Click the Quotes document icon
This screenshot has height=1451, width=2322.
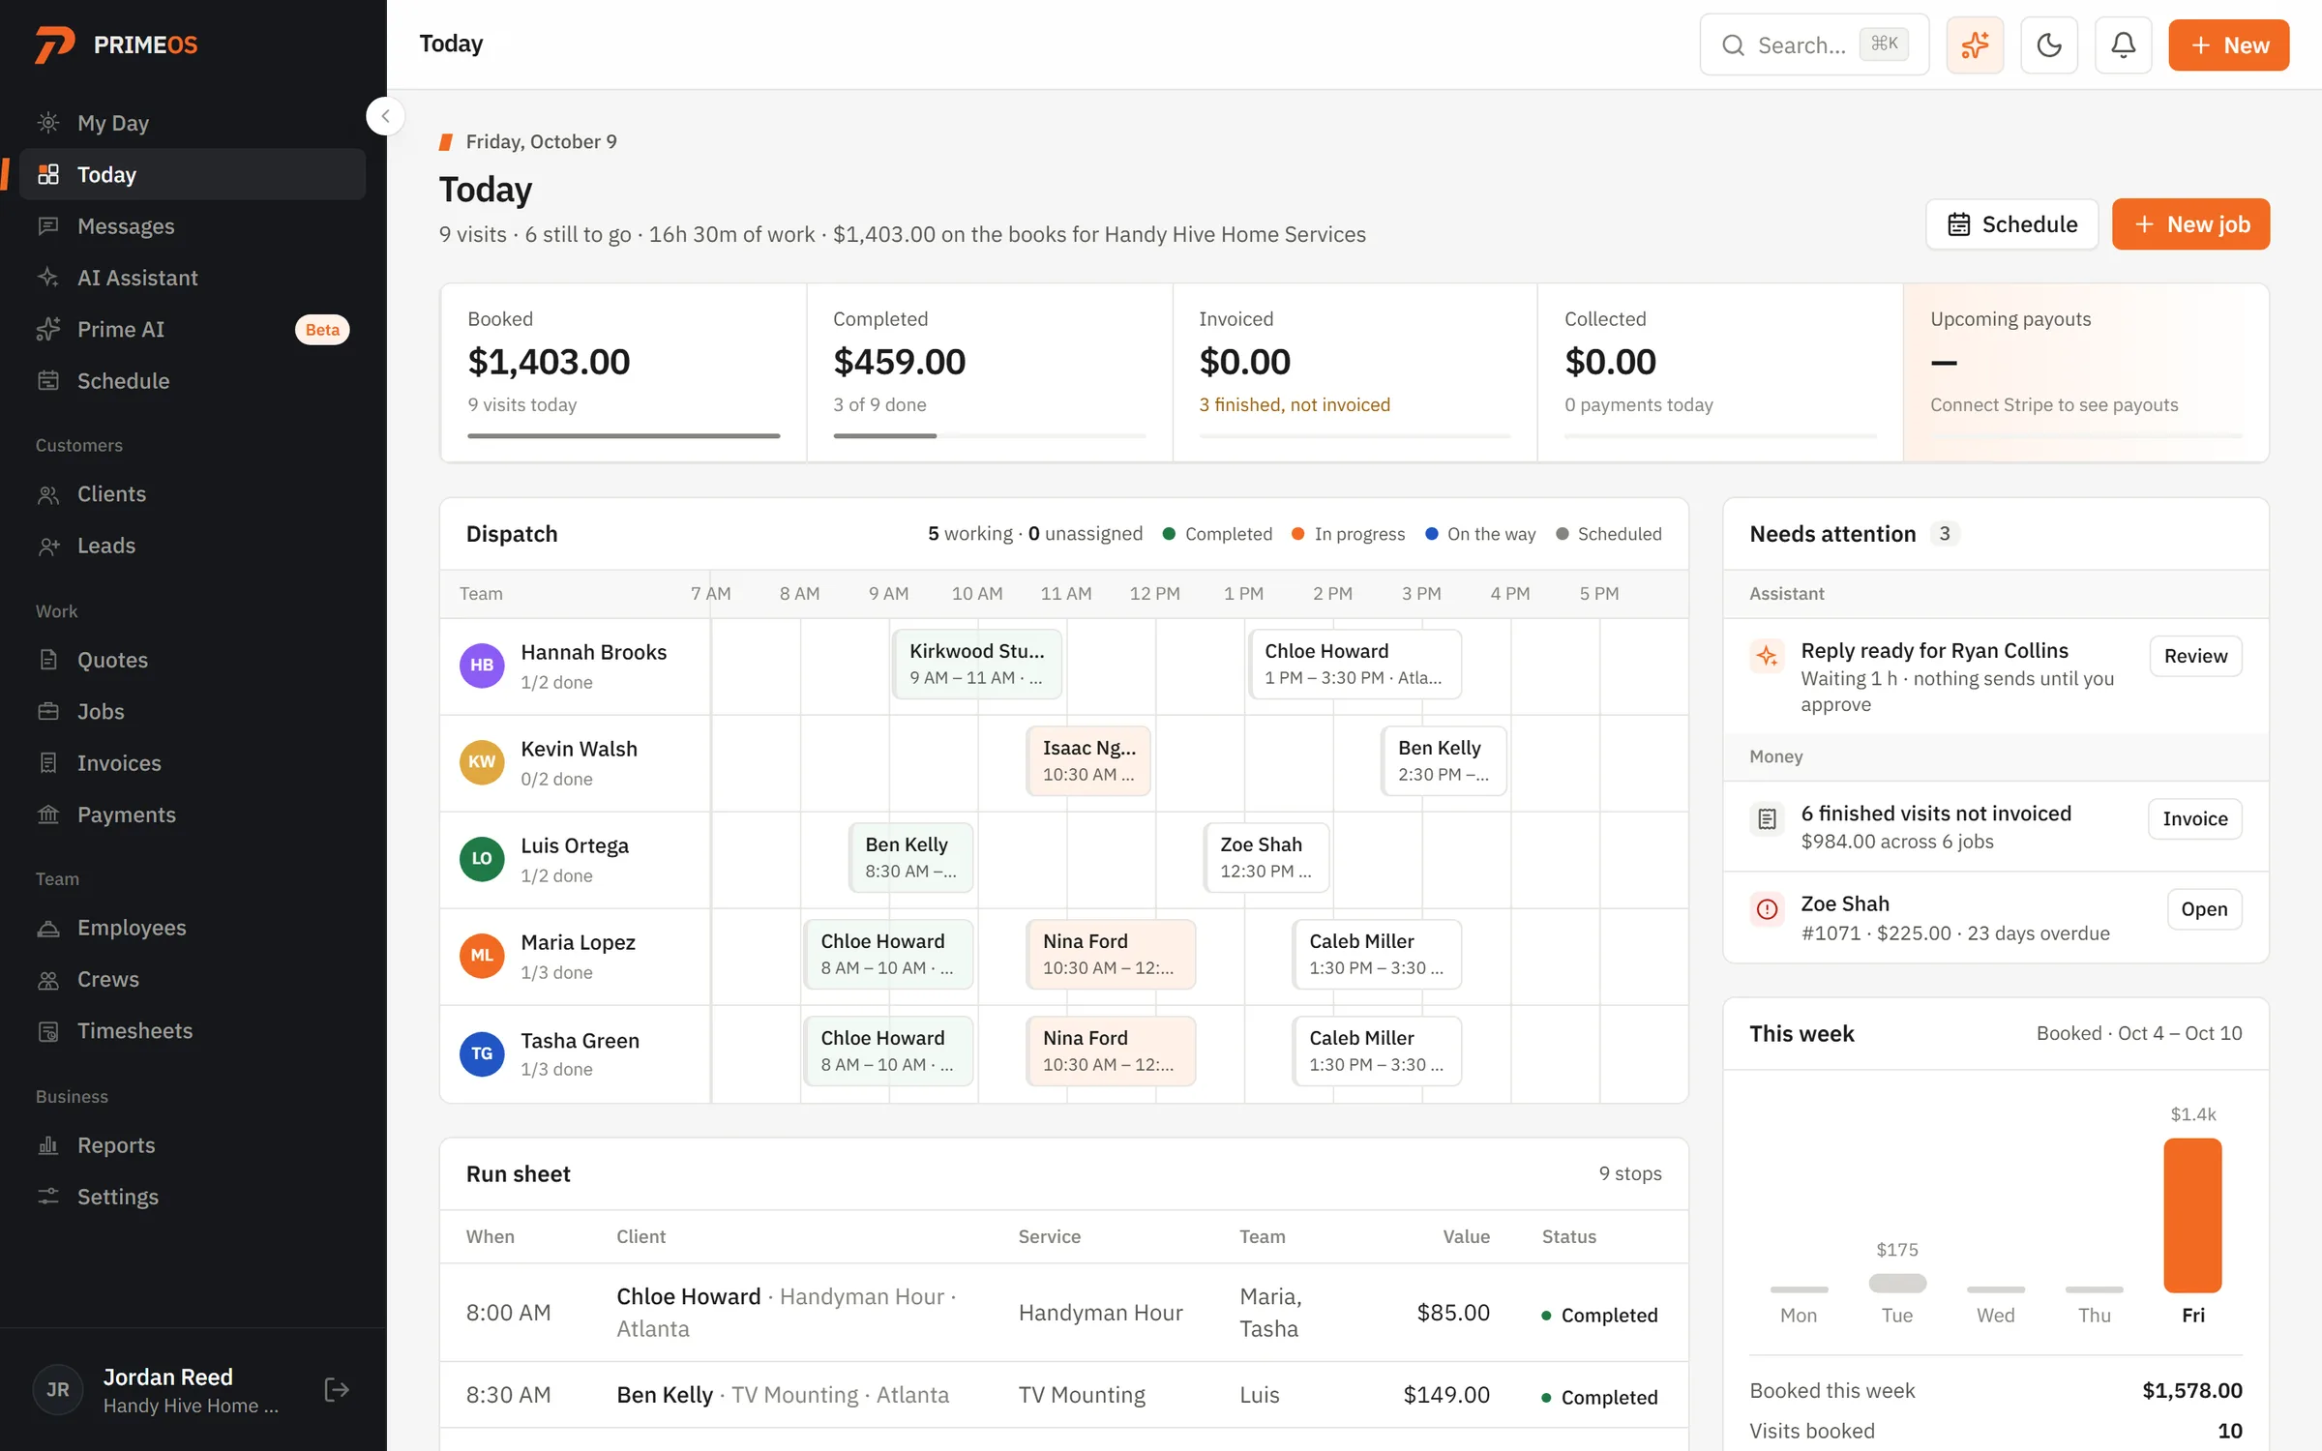(48, 660)
